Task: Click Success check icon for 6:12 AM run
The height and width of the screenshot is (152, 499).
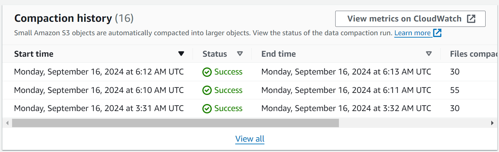Action: (x=207, y=72)
